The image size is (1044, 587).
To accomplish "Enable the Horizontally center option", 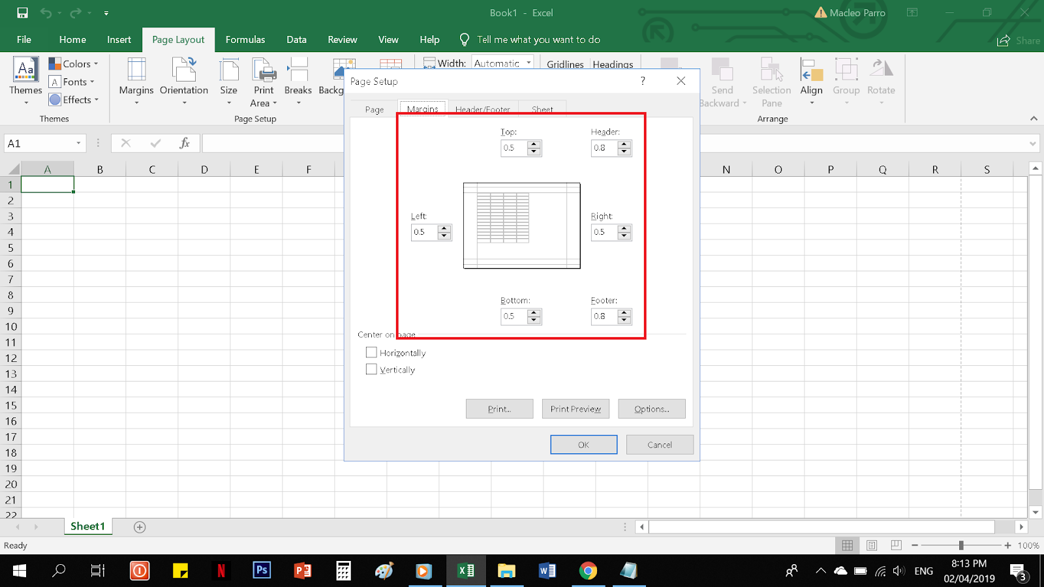I will click(372, 352).
